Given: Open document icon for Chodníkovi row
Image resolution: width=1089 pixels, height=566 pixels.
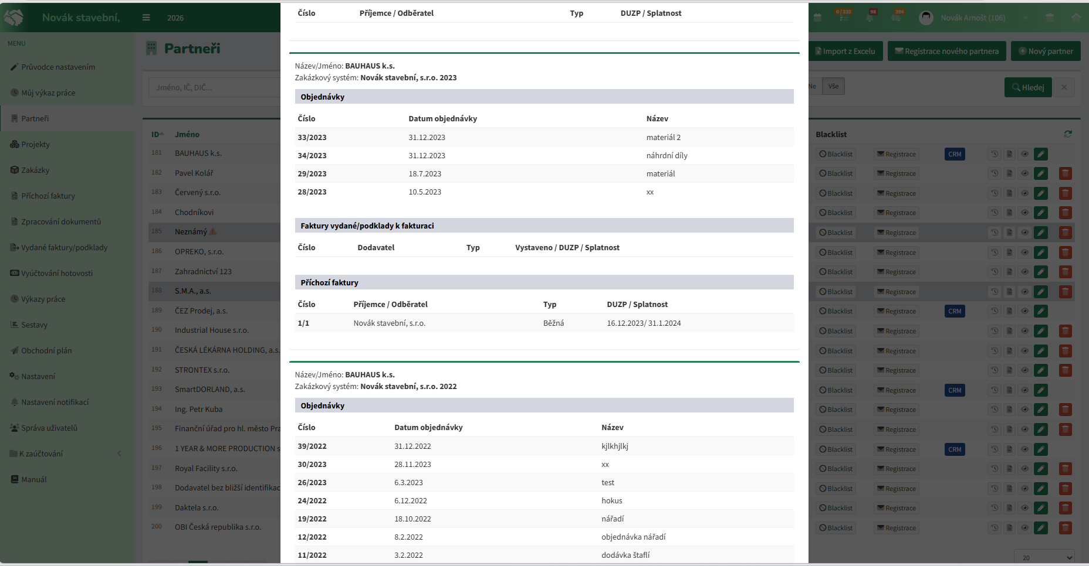Looking at the screenshot, I should tap(1009, 213).
